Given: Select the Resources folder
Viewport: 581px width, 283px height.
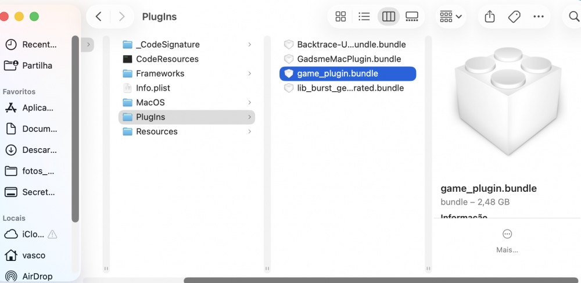Looking at the screenshot, I should coord(187,131).
